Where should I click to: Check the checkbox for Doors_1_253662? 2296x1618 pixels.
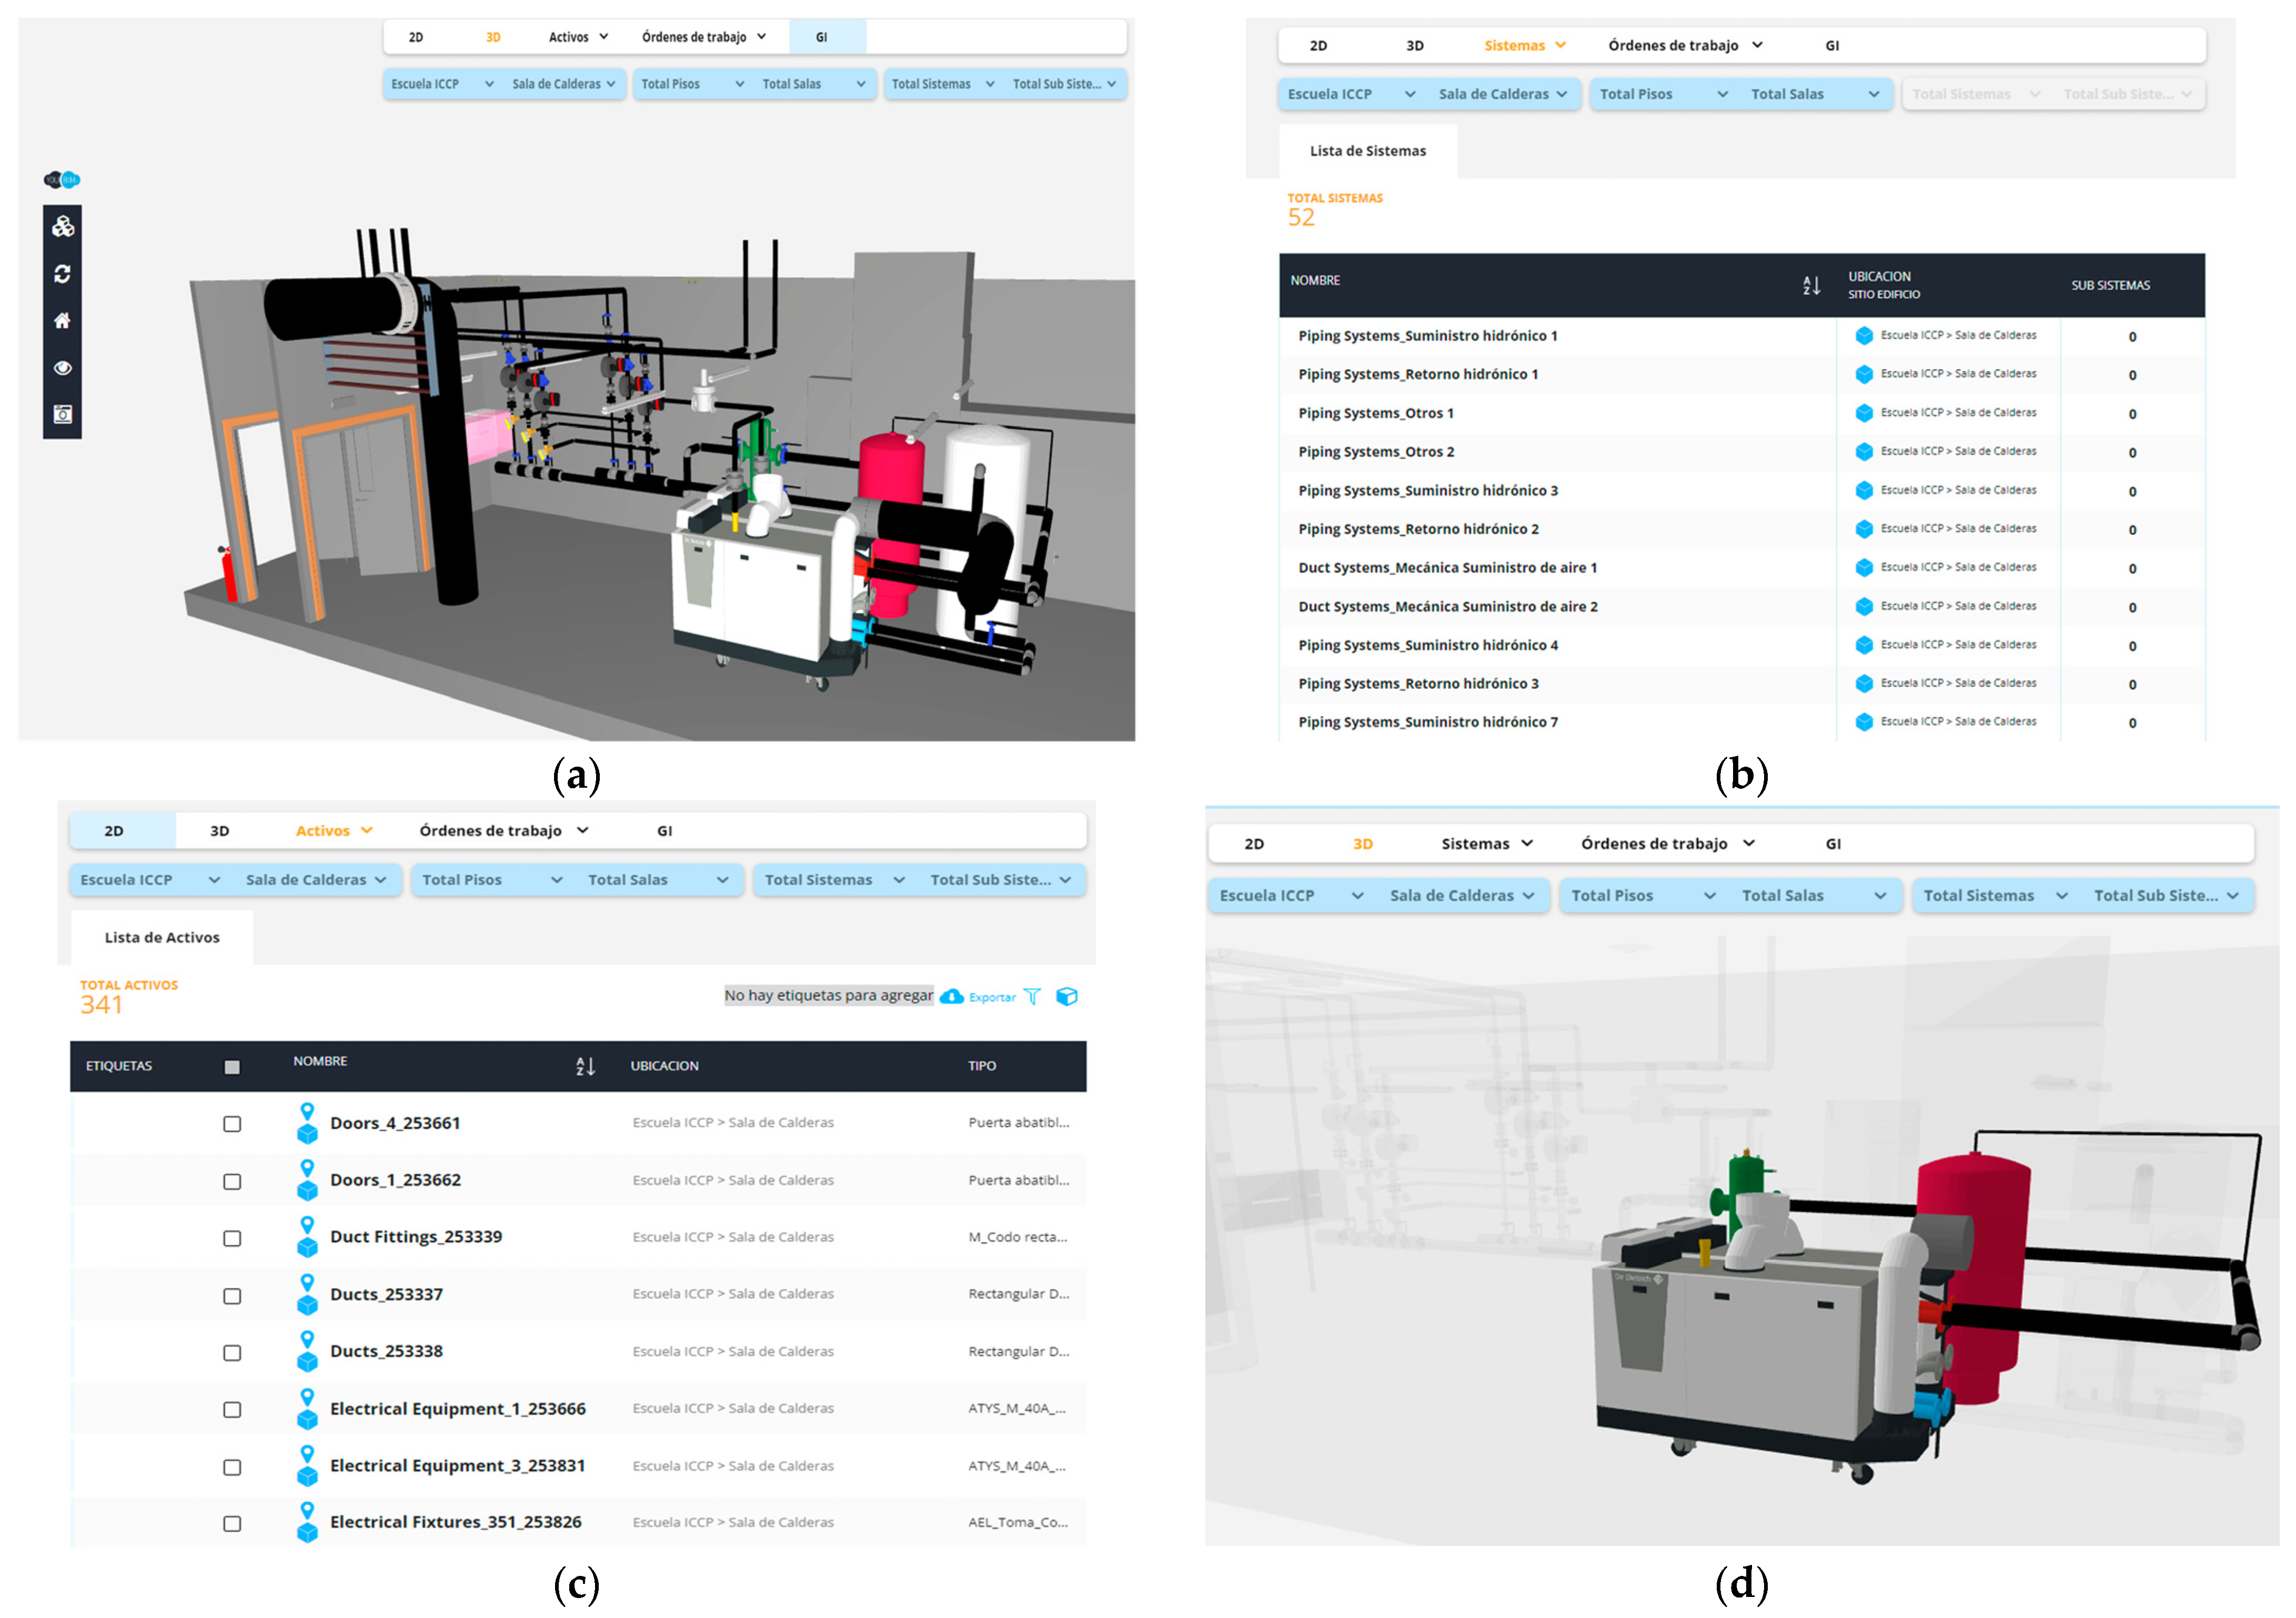[232, 1182]
